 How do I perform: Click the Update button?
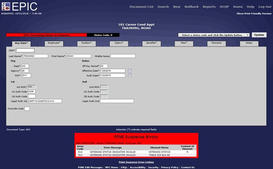259,35
